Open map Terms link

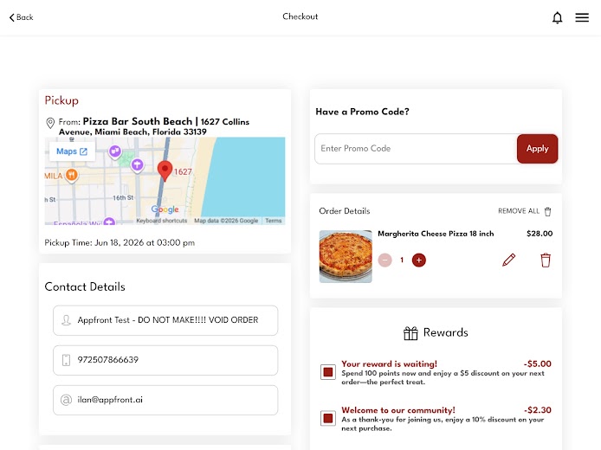(274, 221)
